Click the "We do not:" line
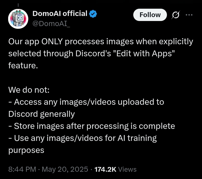The height and width of the screenshot is (179, 202). 29,90
